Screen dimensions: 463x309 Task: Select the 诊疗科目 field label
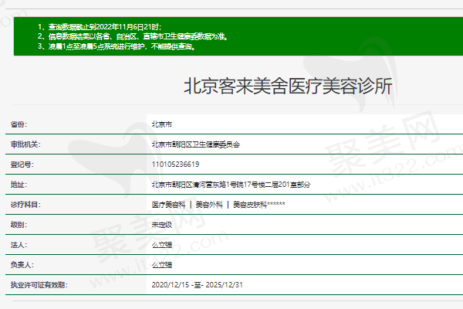pos(25,205)
